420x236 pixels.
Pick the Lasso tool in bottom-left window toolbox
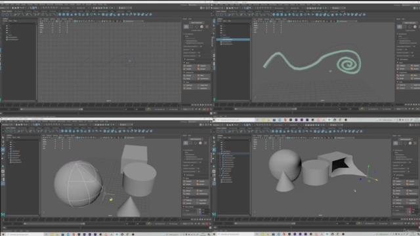(3, 142)
